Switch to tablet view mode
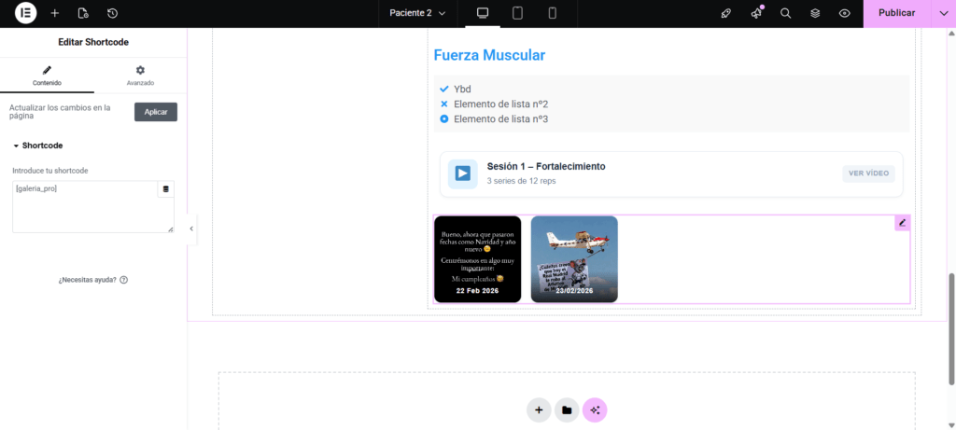This screenshot has height=430, width=956. coord(517,13)
